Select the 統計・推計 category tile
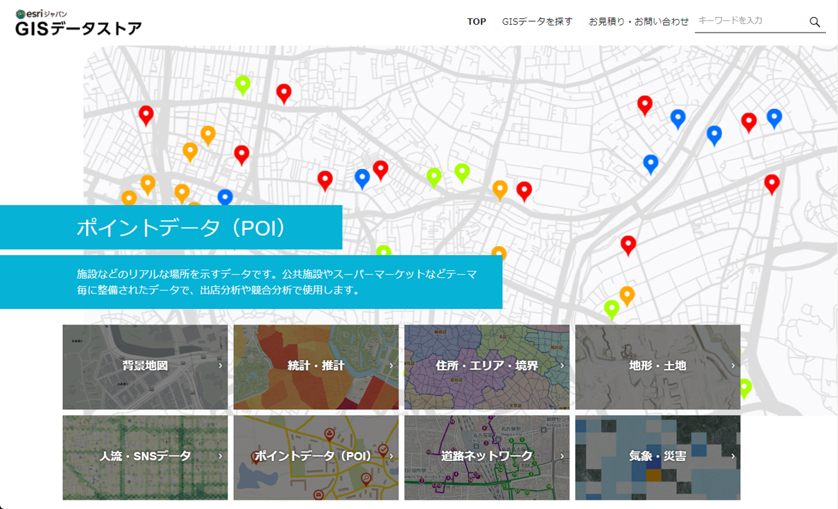The image size is (838, 509). pyautogui.click(x=316, y=366)
